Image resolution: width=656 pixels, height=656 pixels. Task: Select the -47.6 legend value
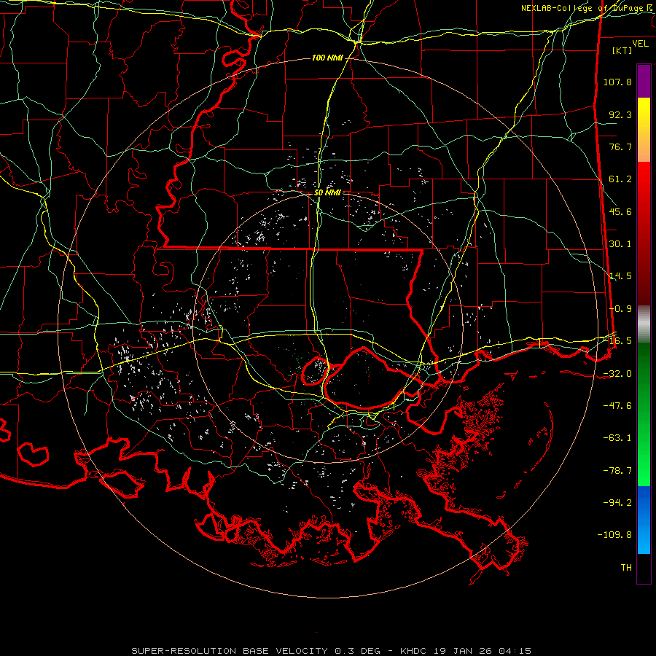click(617, 406)
